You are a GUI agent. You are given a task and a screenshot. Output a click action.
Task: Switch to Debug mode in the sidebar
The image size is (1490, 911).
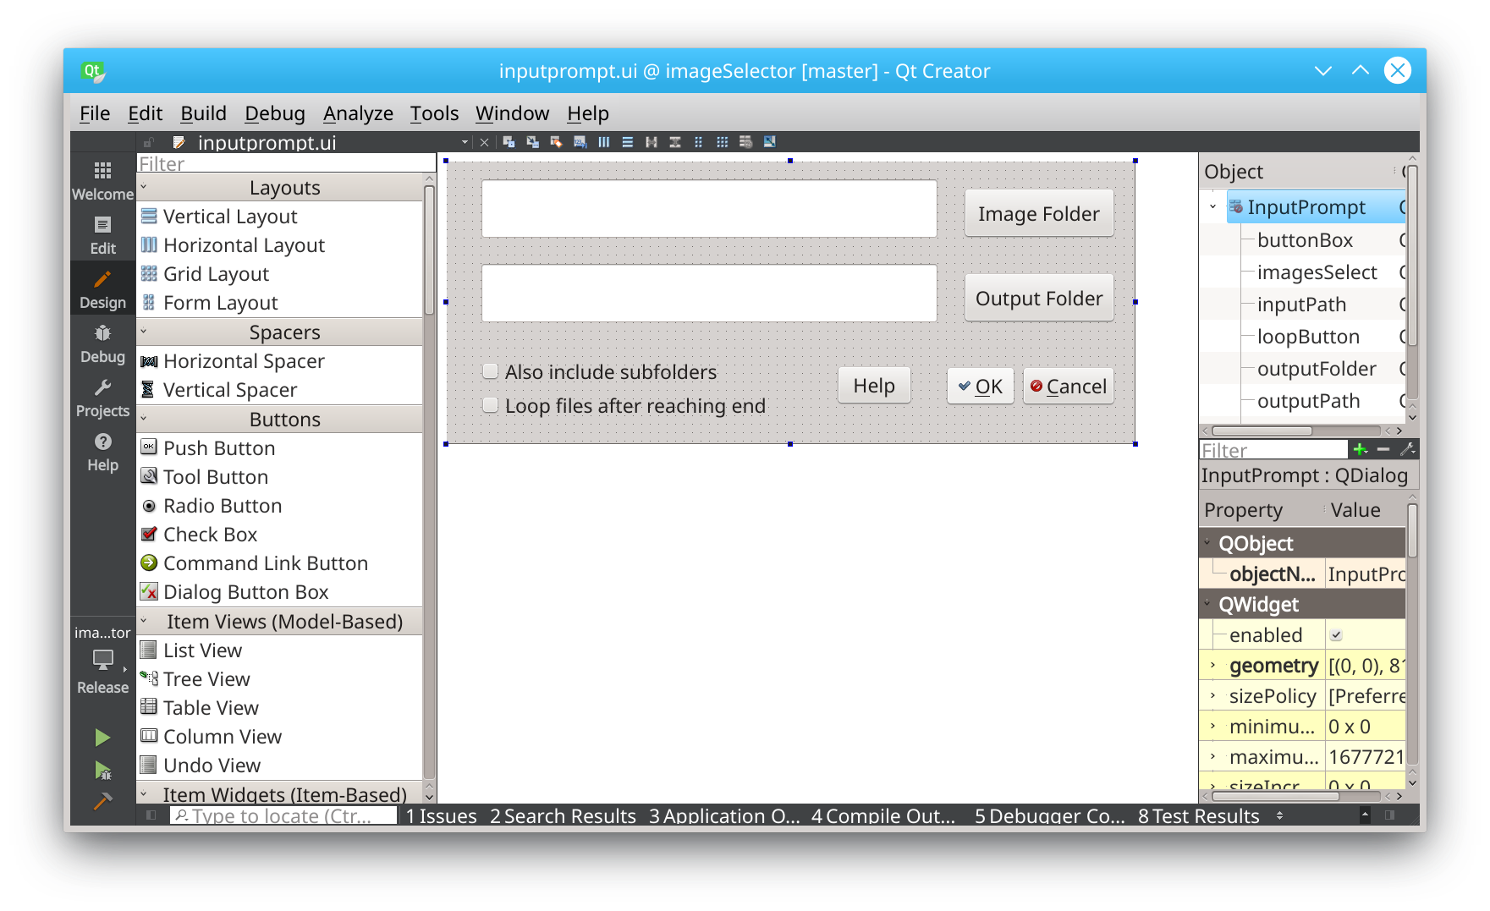pos(102,343)
